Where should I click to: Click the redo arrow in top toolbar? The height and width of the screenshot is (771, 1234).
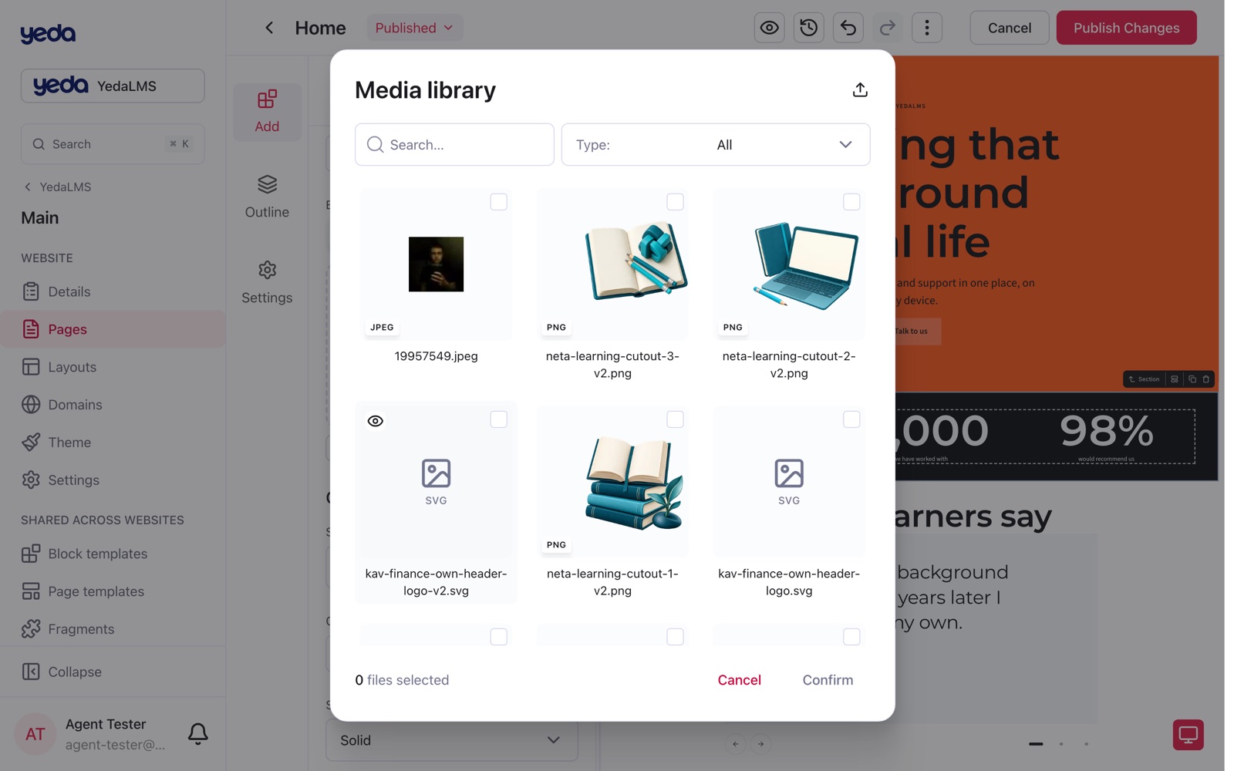coord(887,28)
